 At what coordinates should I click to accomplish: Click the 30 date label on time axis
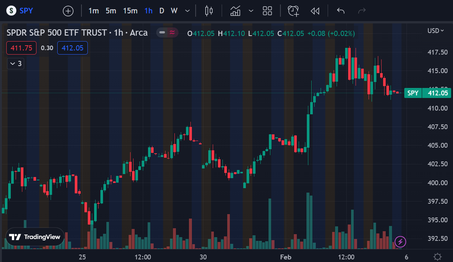pos(203,257)
